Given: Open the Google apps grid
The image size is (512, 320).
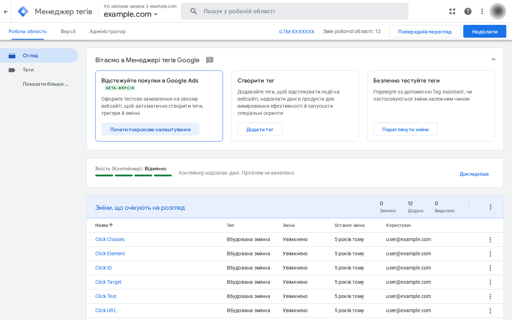Looking at the screenshot, I should [452, 11].
